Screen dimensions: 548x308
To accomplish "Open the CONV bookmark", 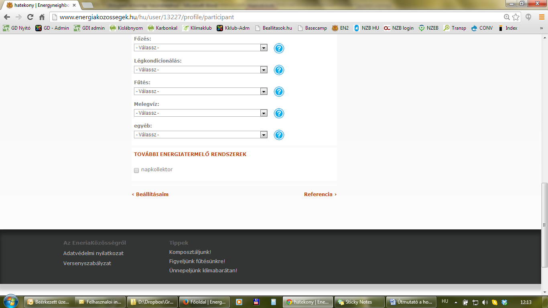I will click(482, 28).
